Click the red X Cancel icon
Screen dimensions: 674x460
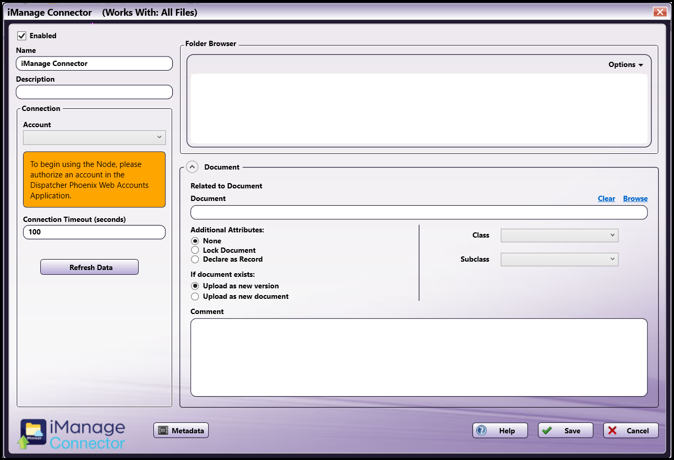pos(613,430)
